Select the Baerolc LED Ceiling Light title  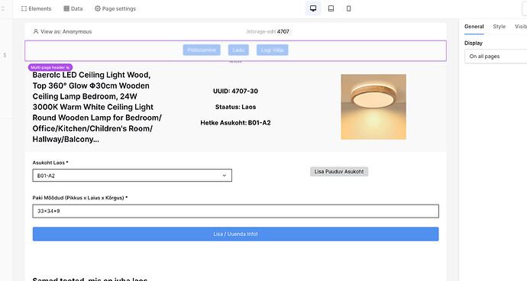(97, 107)
